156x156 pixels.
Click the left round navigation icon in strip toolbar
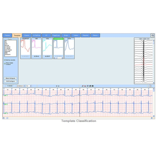pos(56,86)
